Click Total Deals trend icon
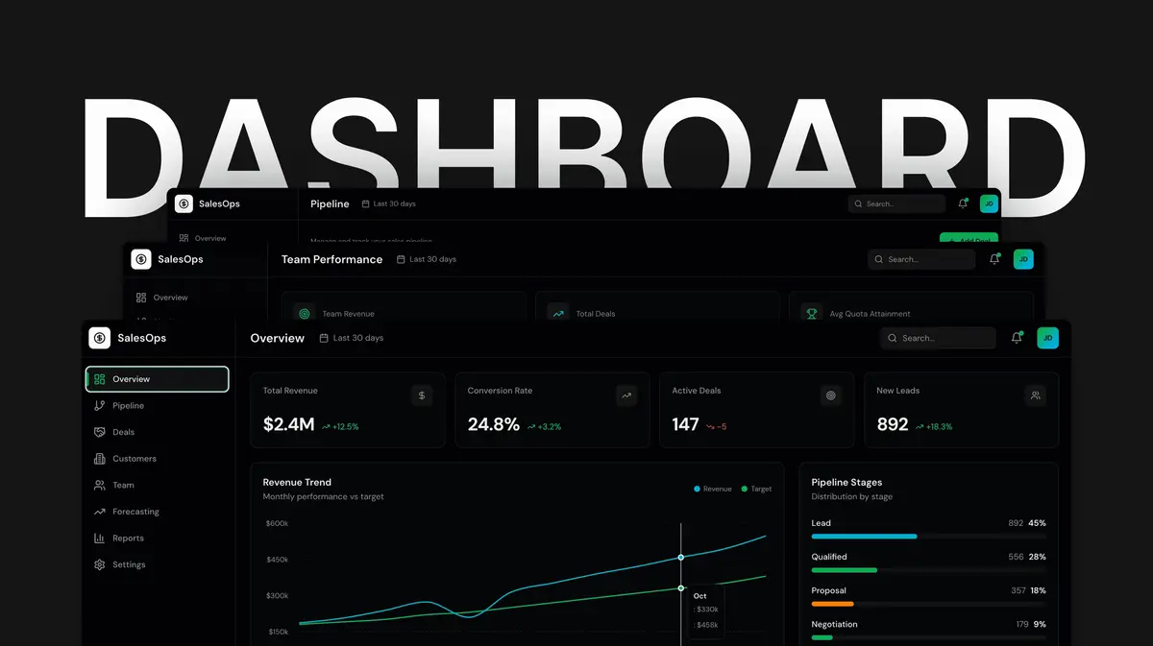1153x646 pixels. [558, 313]
